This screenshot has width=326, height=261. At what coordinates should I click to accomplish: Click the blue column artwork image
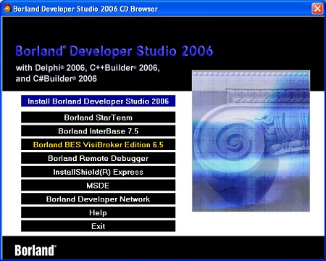pos(251,141)
